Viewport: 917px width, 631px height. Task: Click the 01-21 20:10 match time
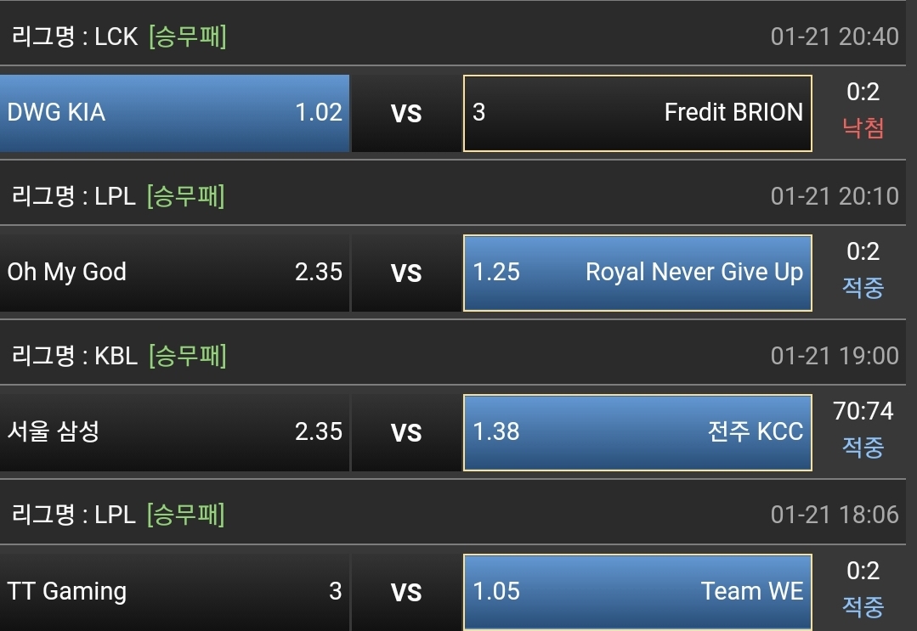point(834,196)
